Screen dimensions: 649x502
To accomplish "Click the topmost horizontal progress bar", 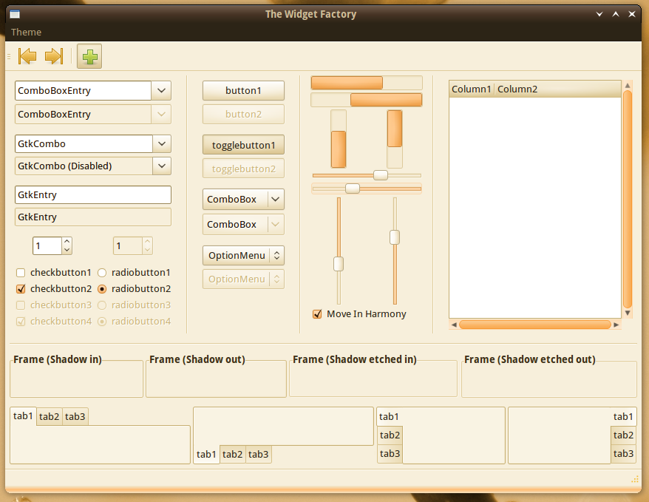I will (367, 83).
